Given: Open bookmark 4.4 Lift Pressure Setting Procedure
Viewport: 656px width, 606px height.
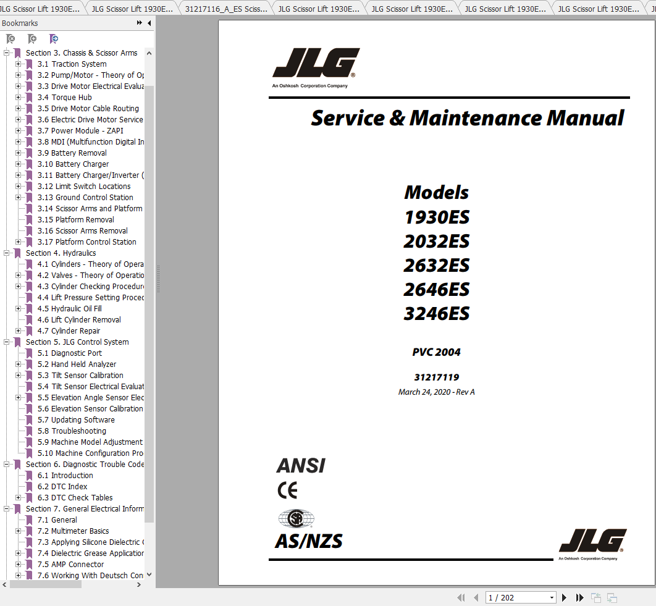Looking at the screenshot, I should (91, 298).
